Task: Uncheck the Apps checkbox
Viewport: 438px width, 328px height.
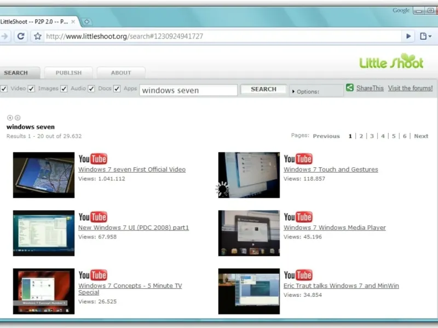Action: pyautogui.click(x=117, y=89)
